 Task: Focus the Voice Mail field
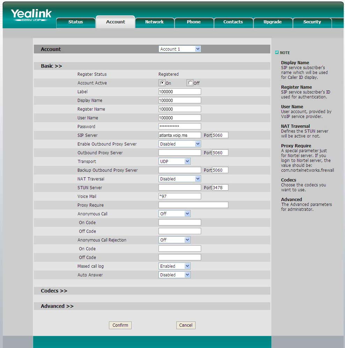pyautogui.click(x=179, y=196)
